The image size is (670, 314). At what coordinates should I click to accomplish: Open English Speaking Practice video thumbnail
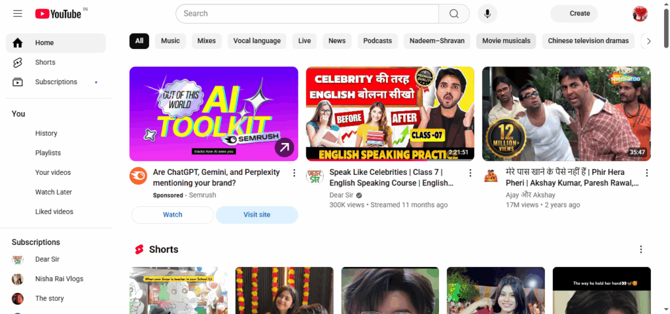[x=390, y=114]
